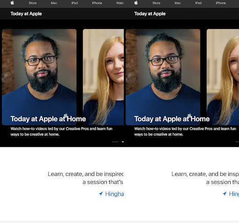Screen dimensions: 239x223
Task: Click the Apple logo in the left page copy
Action: (12, 3)
